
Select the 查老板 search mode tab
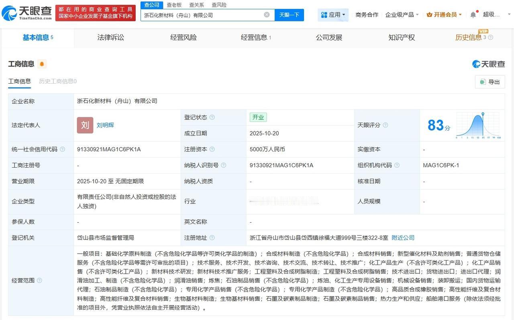(x=174, y=5)
